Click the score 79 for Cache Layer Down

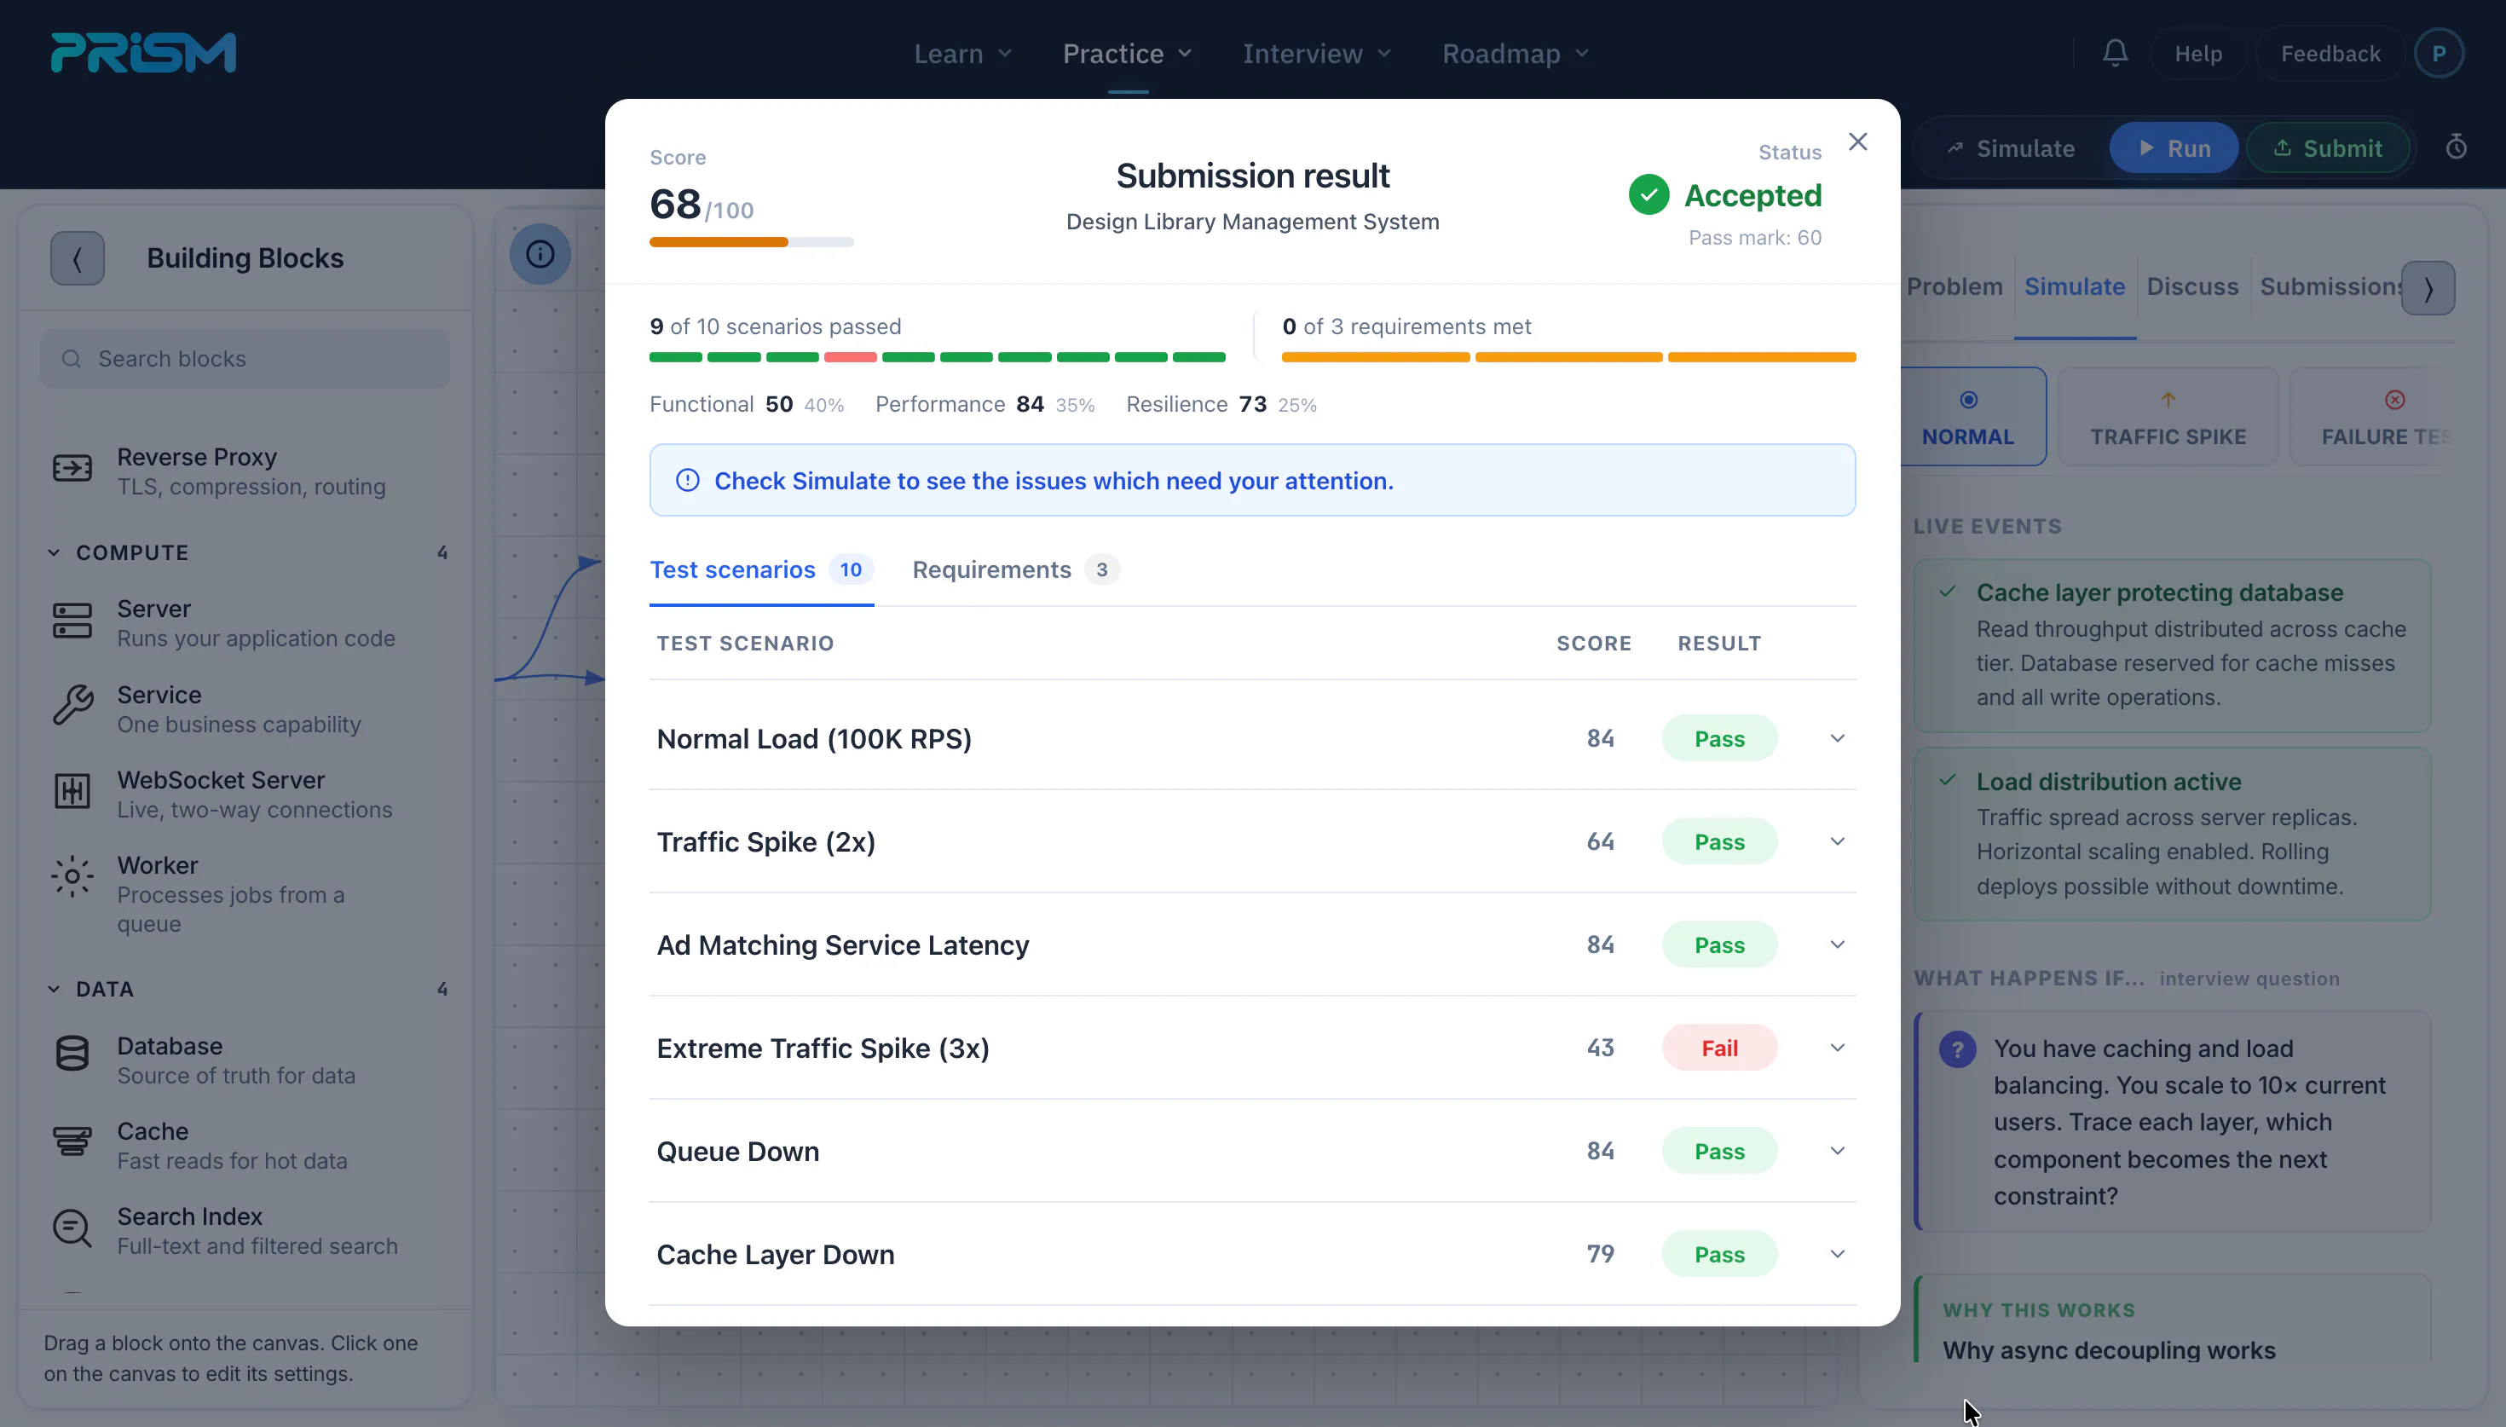(x=1600, y=1253)
